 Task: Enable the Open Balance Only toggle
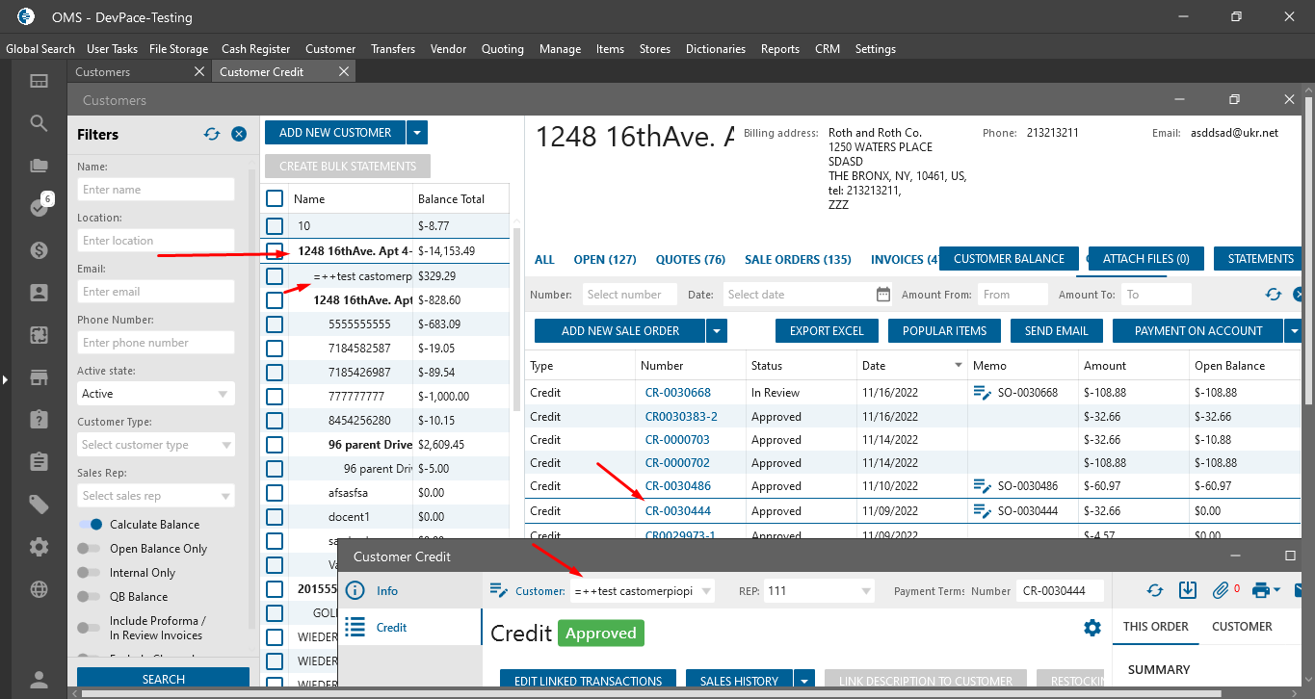[x=90, y=549]
